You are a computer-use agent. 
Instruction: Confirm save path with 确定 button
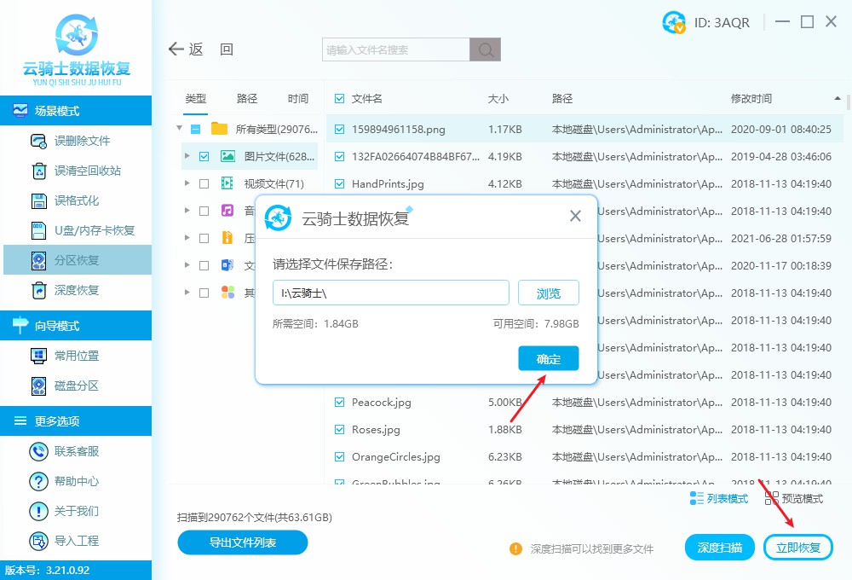pyautogui.click(x=548, y=358)
